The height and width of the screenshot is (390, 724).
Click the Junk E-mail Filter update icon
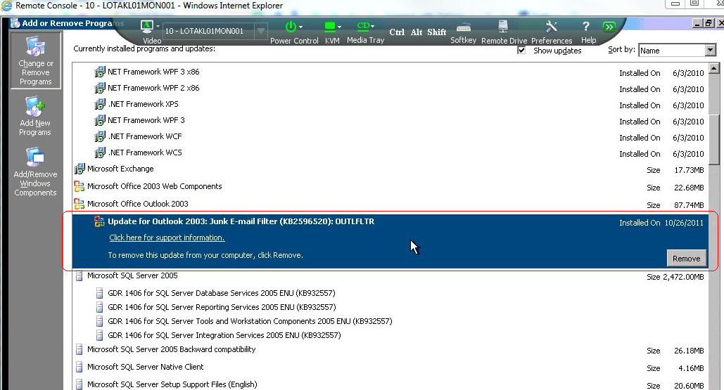point(99,221)
